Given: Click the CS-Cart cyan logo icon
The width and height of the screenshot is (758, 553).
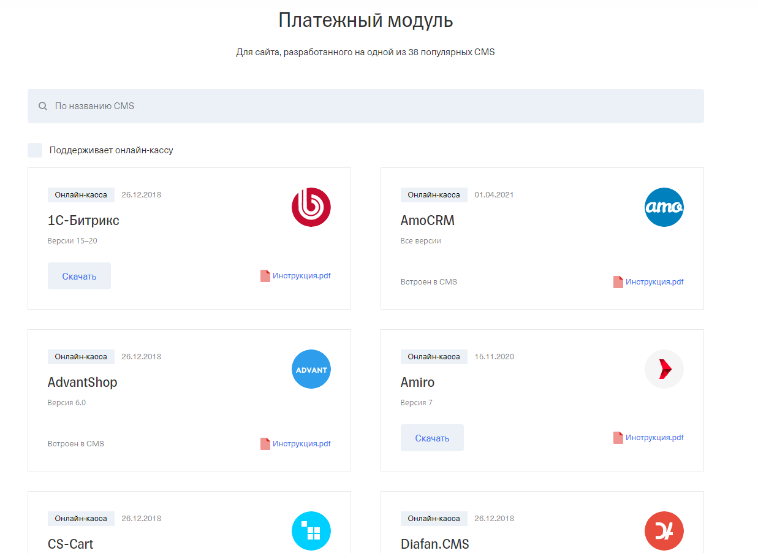Looking at the screenshot, I should 311,531.
